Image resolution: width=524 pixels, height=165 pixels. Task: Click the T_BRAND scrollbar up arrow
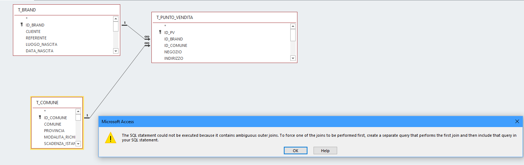(x=116, y=19)
